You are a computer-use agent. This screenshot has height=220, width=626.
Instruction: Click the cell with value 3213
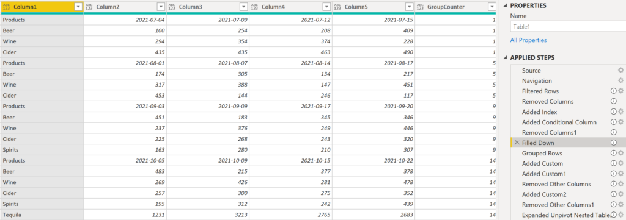tap(208, 215)
